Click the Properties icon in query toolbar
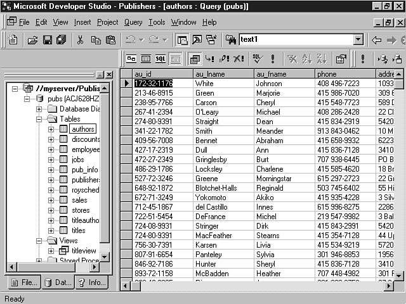The width and height of the screenshot is (406, 304). click(341, 59)
